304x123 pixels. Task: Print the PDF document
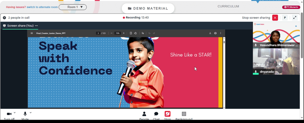point(215,33)
